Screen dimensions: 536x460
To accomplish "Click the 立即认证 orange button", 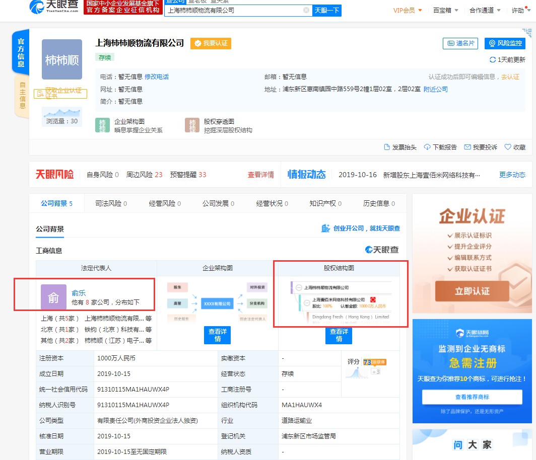I will tap(472, 291).
